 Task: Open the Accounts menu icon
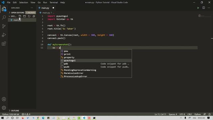click(x=4, y=99)
